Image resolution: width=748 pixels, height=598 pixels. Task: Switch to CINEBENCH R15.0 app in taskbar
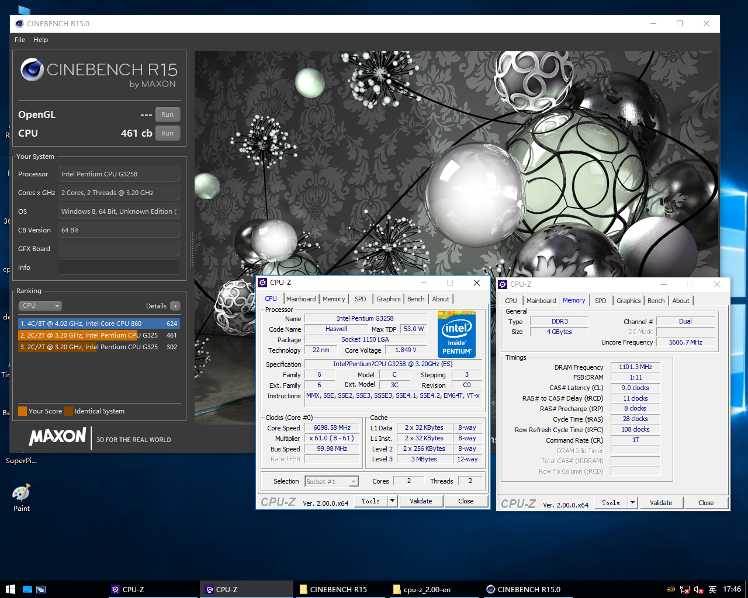pos(529,589)
